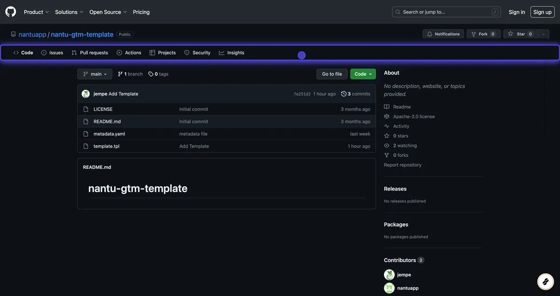Image resolution: width=560 pixels, height=296 pixels.
Task: Expand the Open Source menu
Action: (x=108, y=12)
